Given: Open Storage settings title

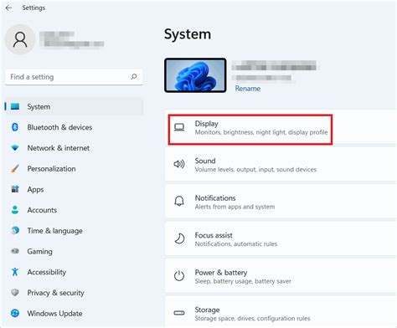Looking at the screenshot, I should [207, 310].
